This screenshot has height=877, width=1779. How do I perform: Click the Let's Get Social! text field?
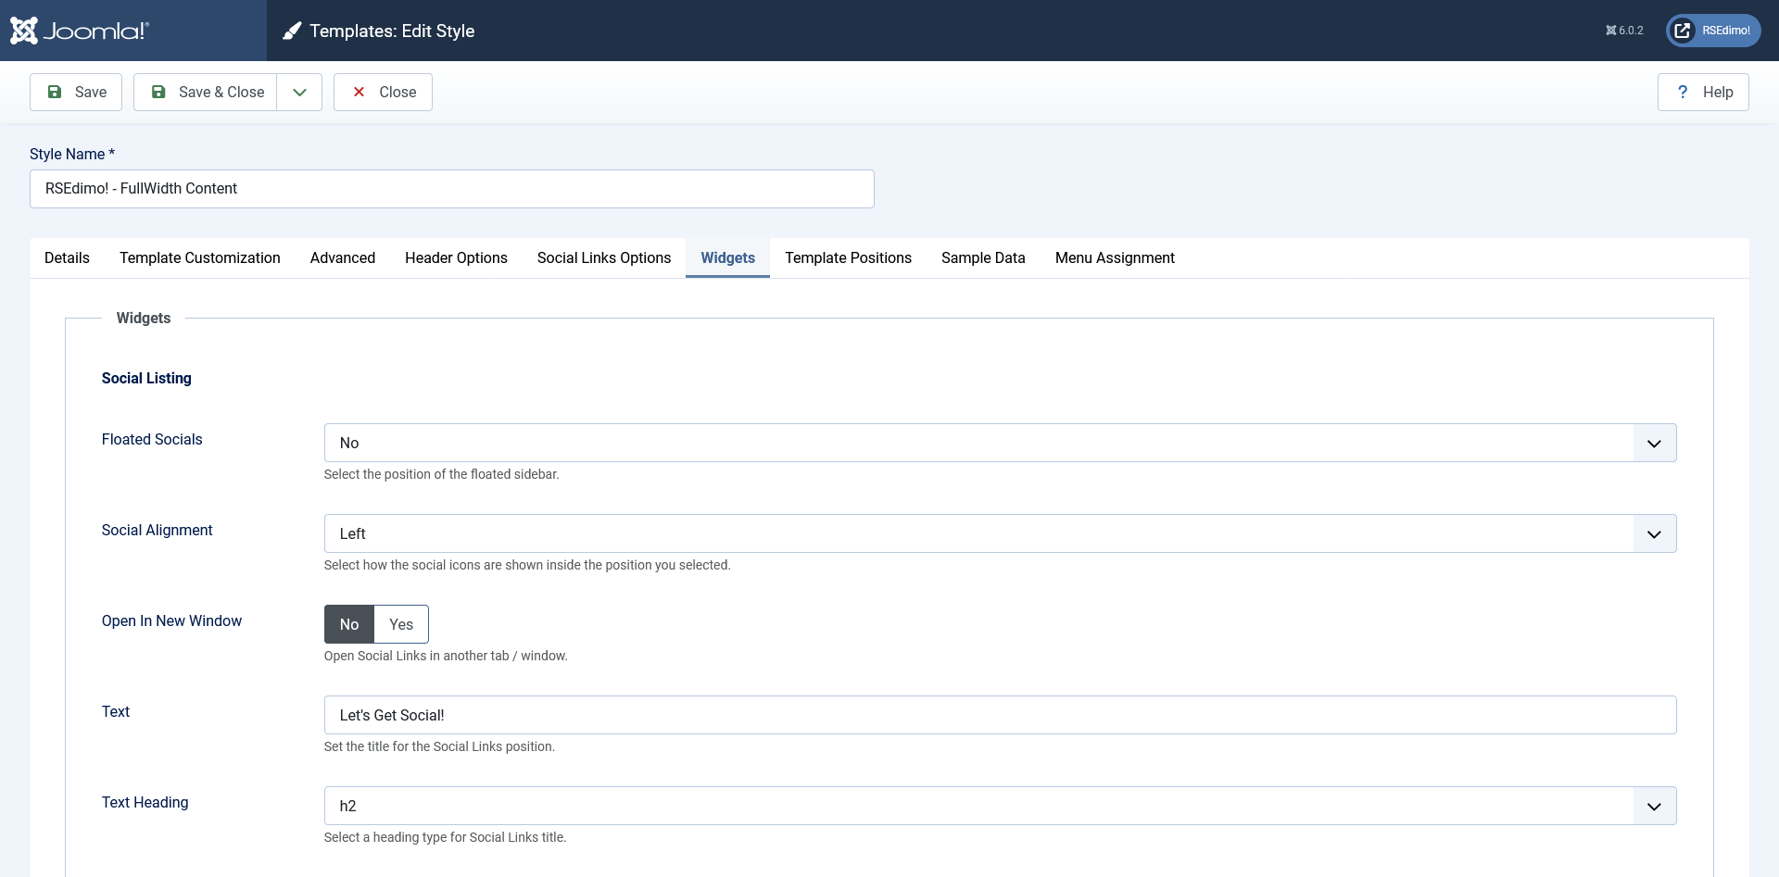click(999, 715)
